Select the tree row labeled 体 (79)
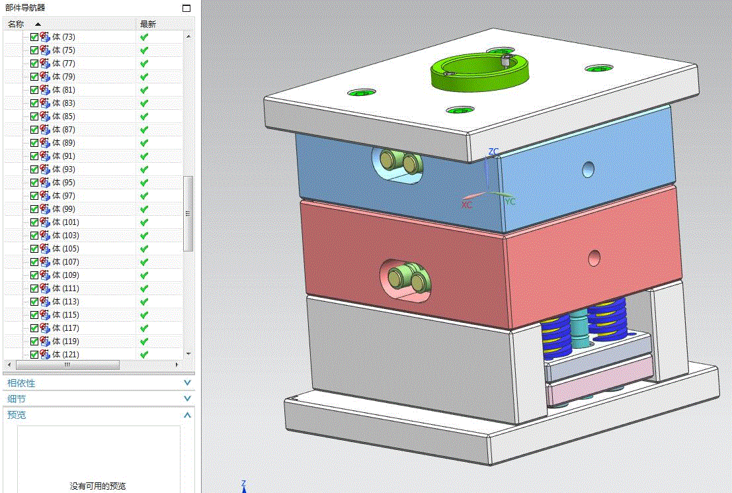 pos(93,77)
